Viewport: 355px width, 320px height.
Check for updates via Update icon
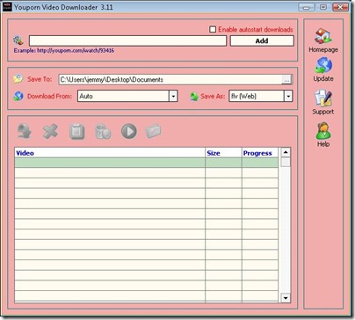click(323, 65)
